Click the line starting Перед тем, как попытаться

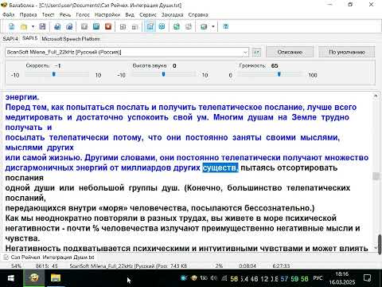181,108
